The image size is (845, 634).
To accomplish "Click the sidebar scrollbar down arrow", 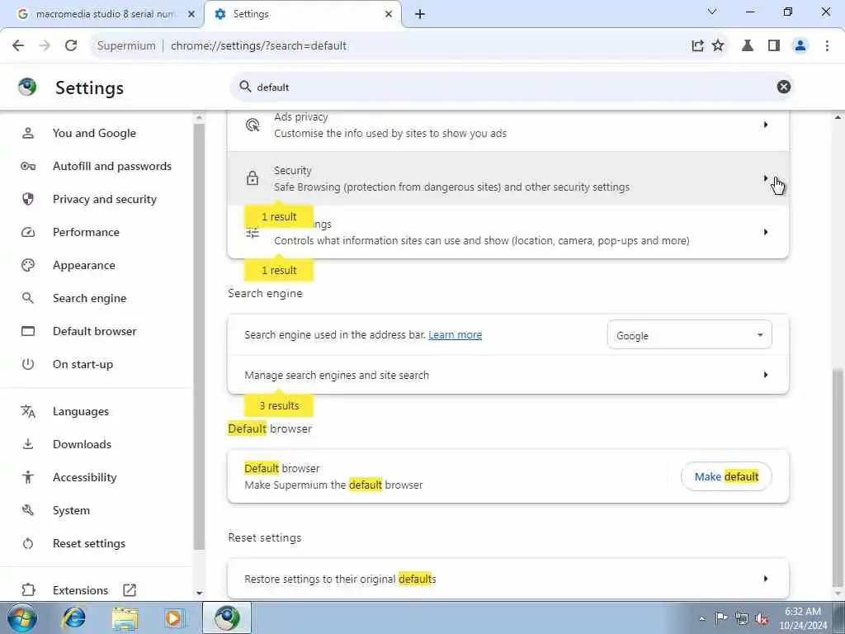I will pyautogui.click(x=199, y=593).
